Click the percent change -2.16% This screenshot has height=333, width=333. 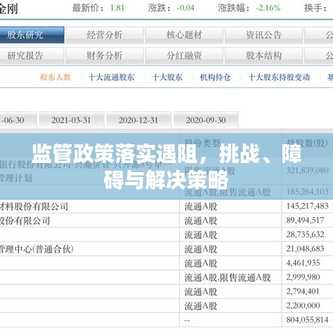[268, 8]
